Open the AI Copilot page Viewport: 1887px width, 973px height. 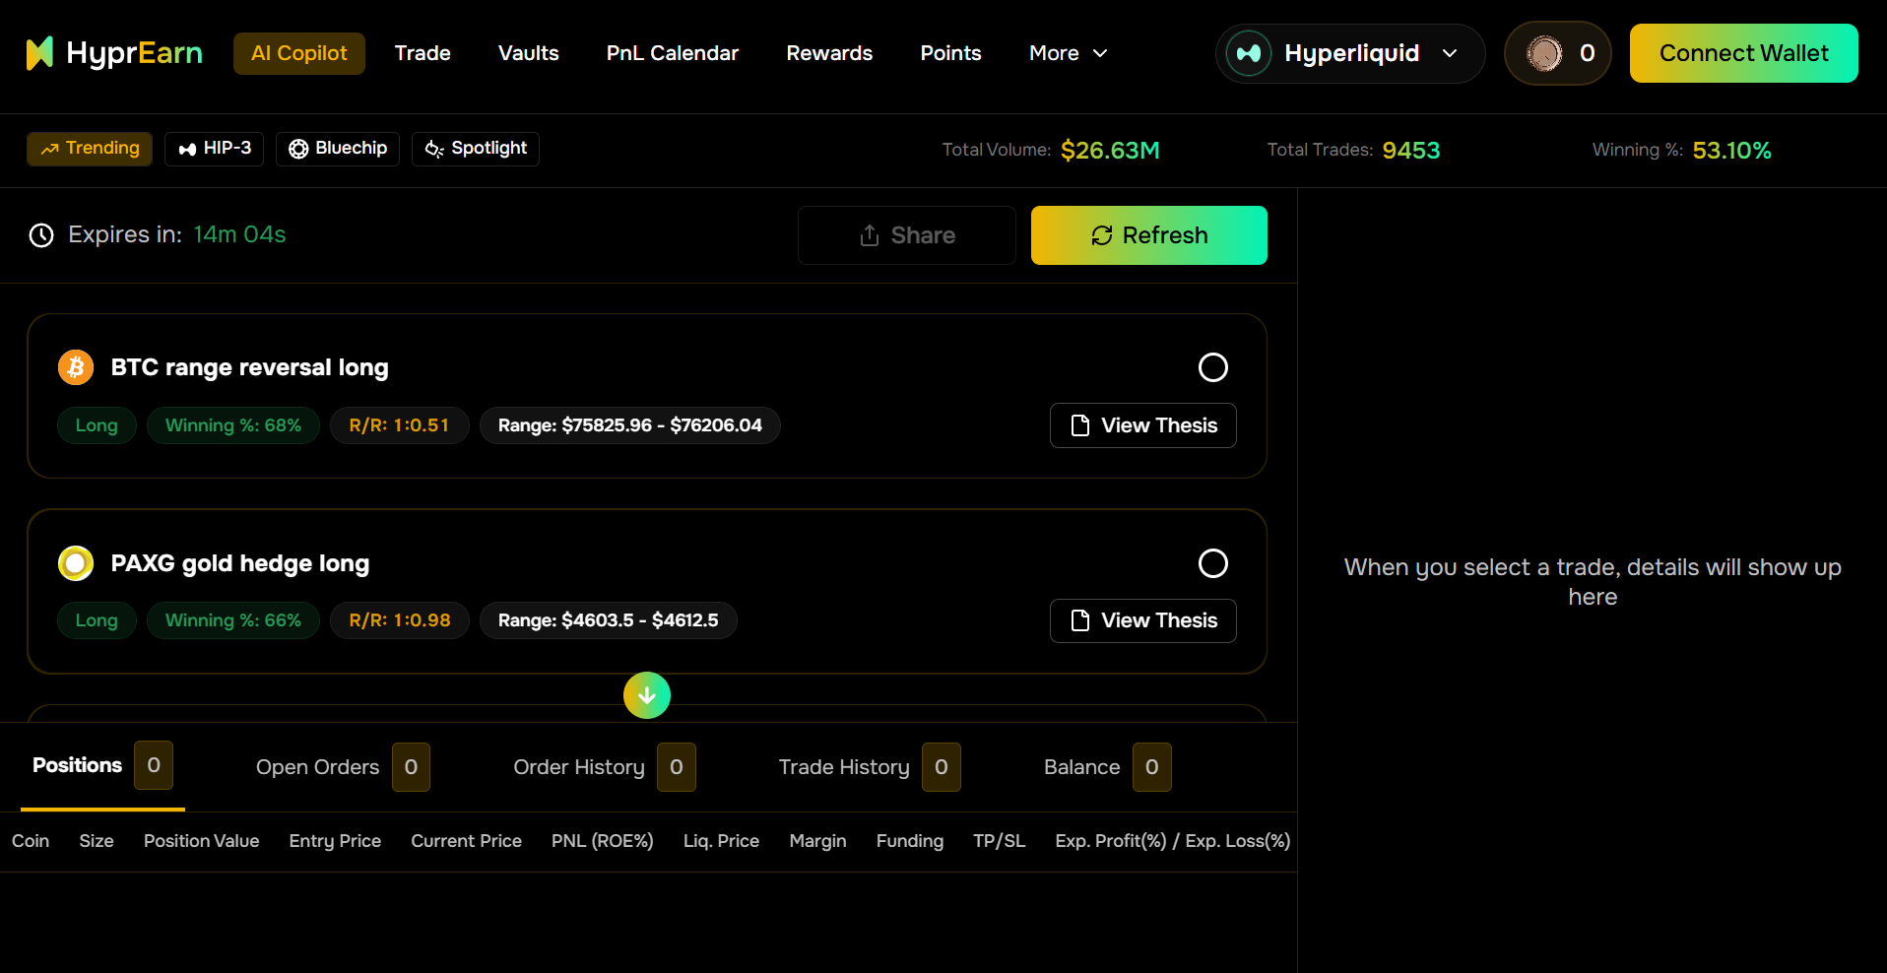point(299,53)
